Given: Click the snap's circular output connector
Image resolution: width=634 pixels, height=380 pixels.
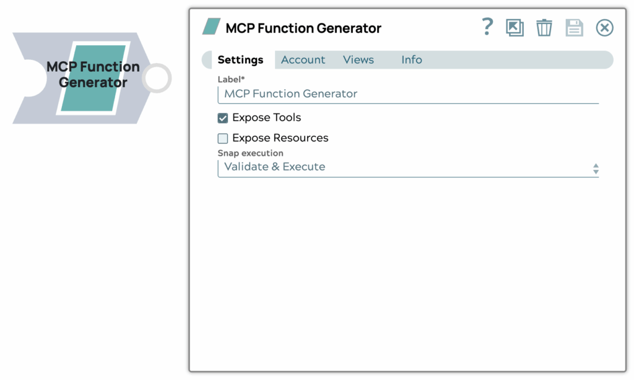Looking at the screenshot, I should [157, 78].
